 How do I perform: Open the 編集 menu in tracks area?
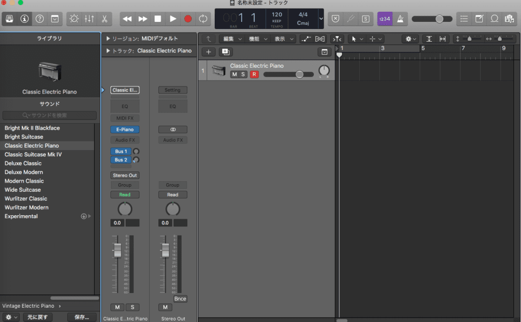coord(232,39)
